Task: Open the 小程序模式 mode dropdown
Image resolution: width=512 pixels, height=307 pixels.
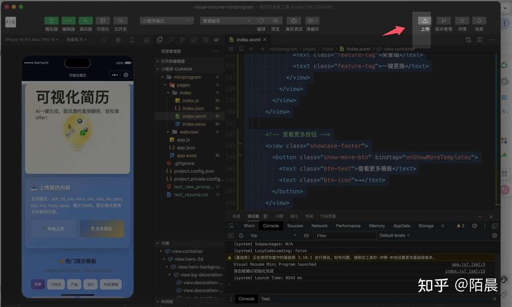Action: [x=166, y=21]
